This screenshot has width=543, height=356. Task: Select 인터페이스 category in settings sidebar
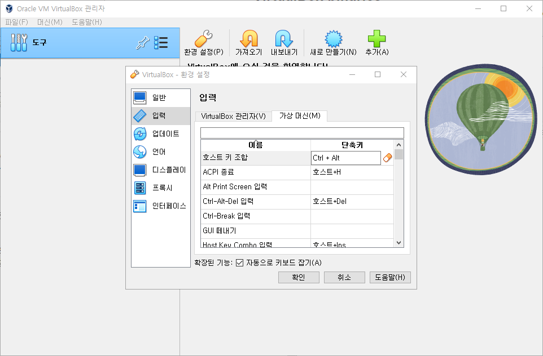click(x=161, y=206)
